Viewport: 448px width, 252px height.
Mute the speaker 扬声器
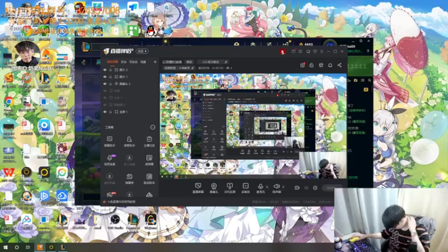point(276,188)
